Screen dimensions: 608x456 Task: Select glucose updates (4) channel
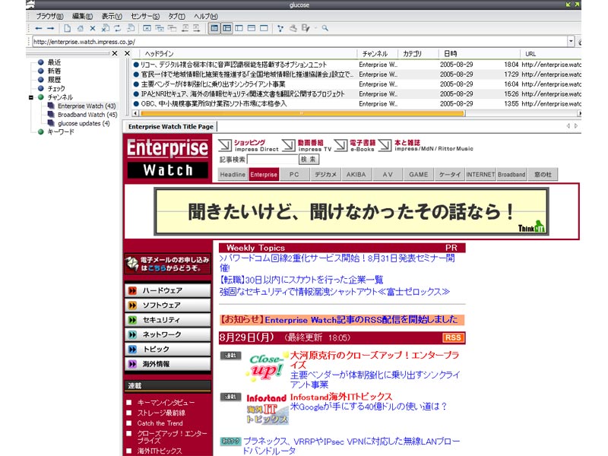[84, 123]
